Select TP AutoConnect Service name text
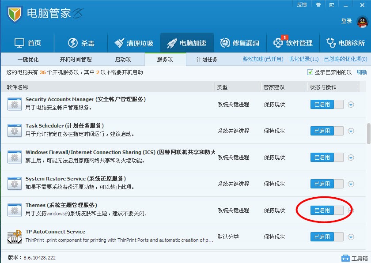371x263 pixels. coord(55,232)
